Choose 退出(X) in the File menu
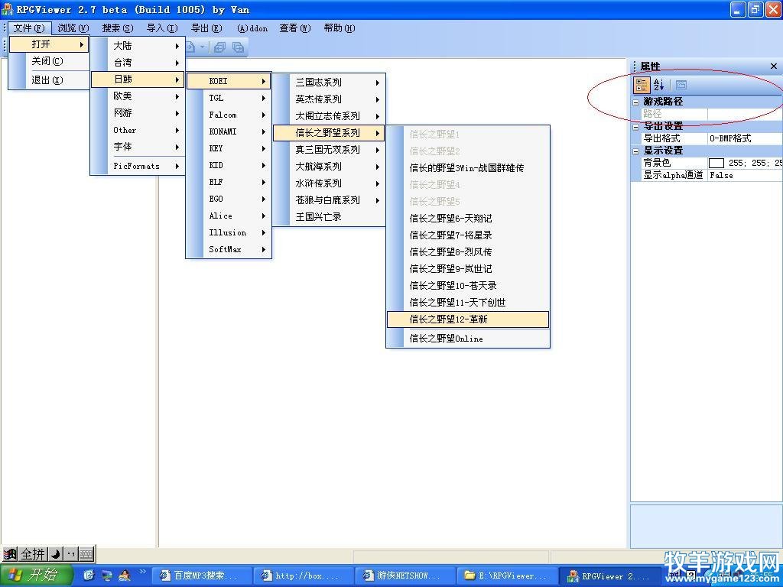Viewport: 783px width, 587px height. [x=49, y=79]
